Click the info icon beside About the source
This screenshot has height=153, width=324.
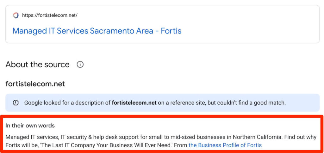point(80,65)
